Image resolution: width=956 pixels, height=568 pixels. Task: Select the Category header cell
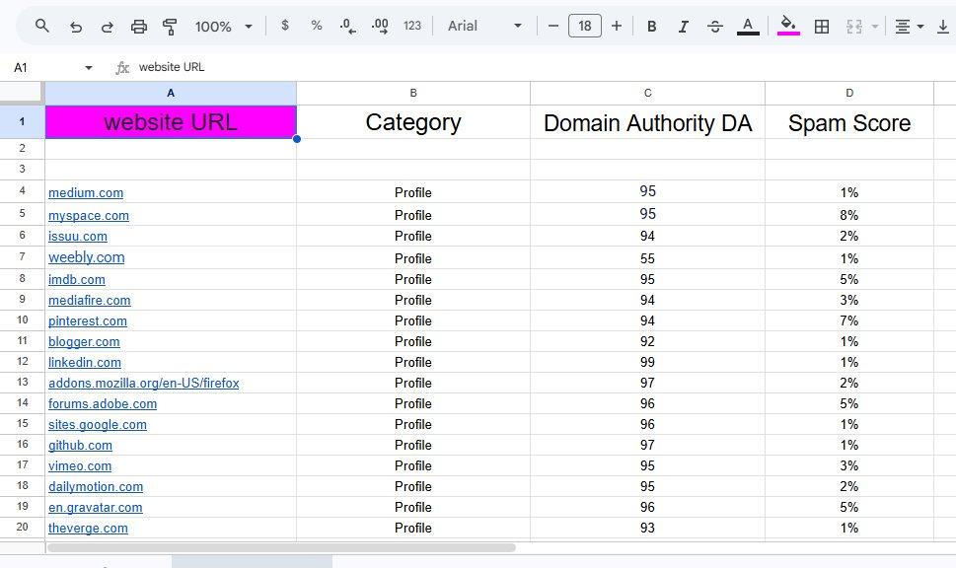pyautogui.click(x=413, y=122)
